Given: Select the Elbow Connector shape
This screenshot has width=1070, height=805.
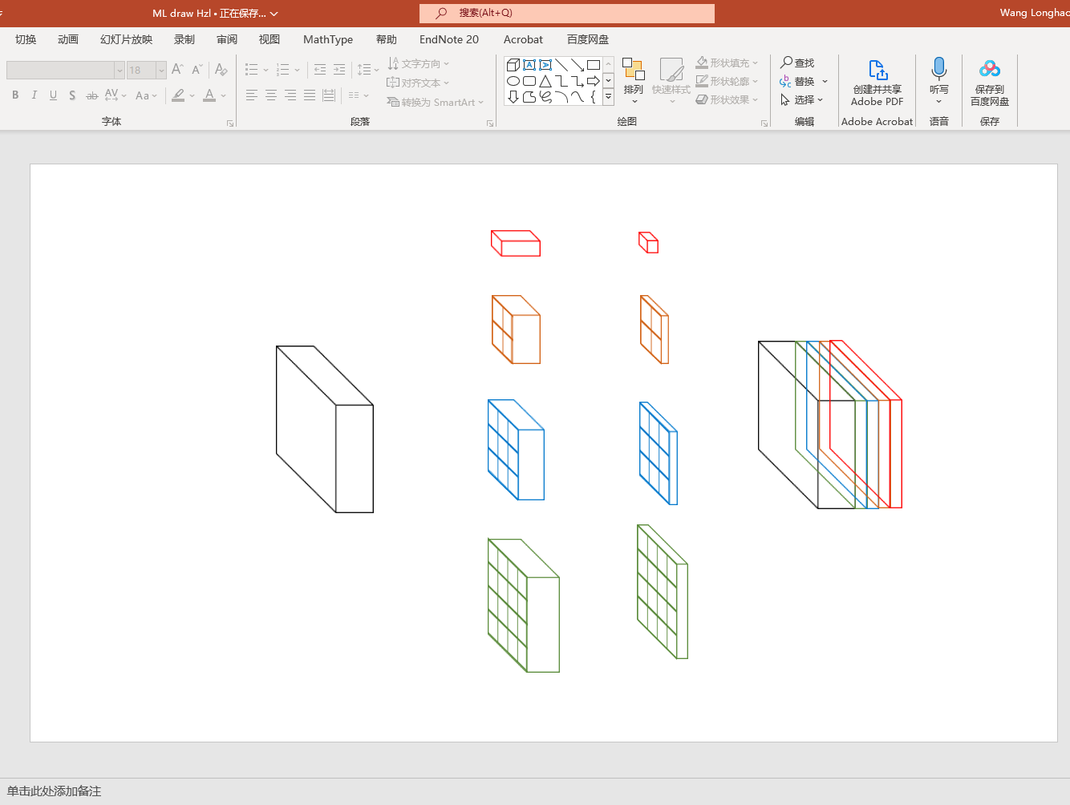Looking at the screenshot, I should 561,81.
